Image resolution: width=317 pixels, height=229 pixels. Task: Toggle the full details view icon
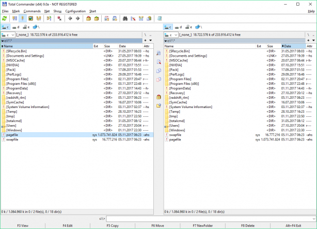pyautogui.click(x=22, y=19)
